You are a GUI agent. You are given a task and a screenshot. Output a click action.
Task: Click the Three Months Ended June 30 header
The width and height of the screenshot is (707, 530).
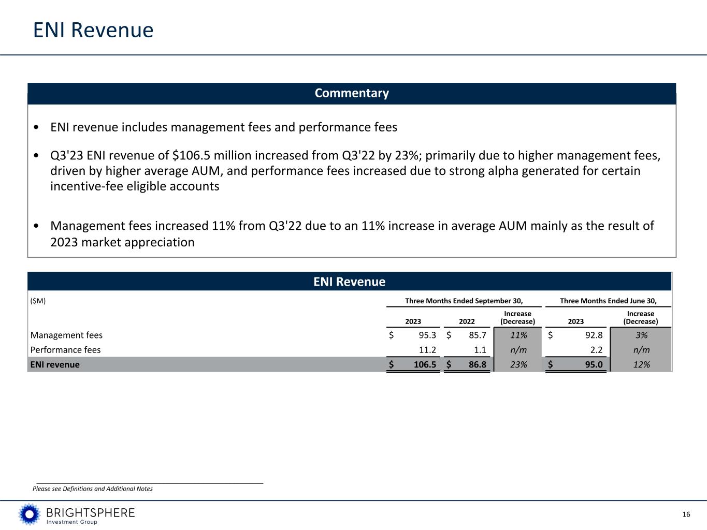point(608,301)
